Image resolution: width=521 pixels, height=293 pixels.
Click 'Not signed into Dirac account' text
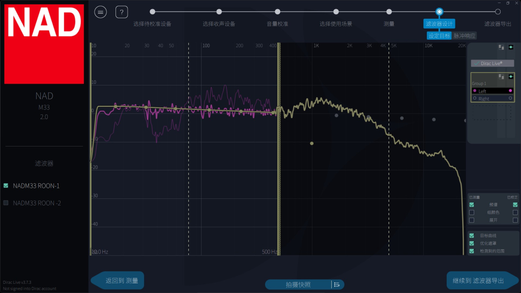[x=30, y=289]
